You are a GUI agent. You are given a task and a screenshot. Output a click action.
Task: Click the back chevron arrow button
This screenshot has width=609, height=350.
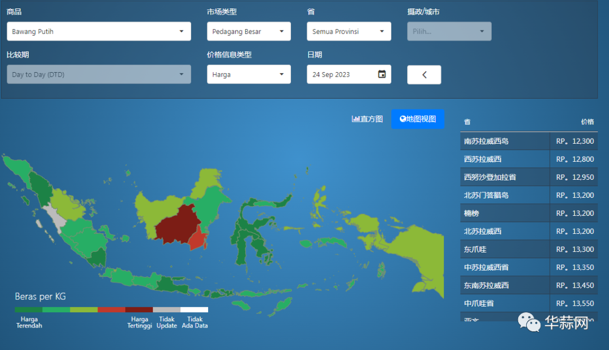pyautogui.click(x=424, y=74)
